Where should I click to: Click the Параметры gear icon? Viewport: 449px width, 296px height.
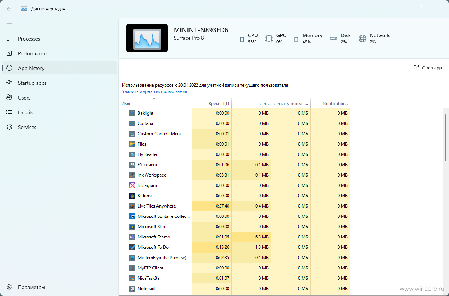[x=10, y=287]
